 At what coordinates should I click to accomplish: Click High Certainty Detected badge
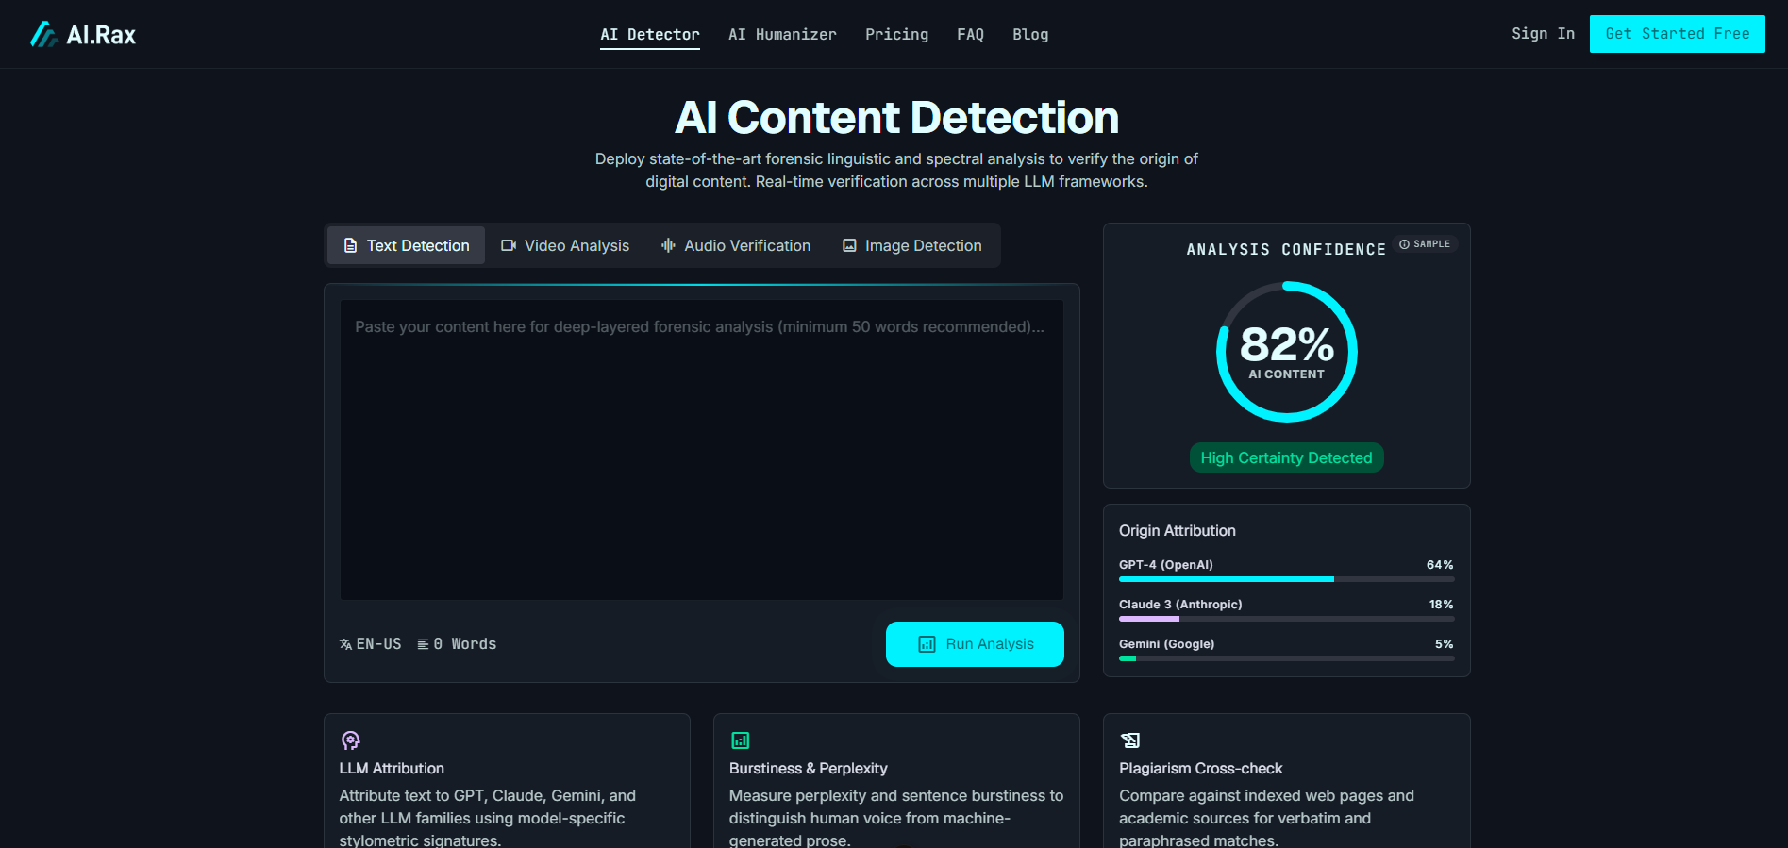coord(1286,457)
